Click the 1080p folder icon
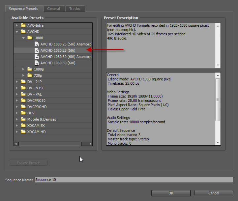Image resolution: width=238 pixels, height=201 pixels. coord(30,69)
